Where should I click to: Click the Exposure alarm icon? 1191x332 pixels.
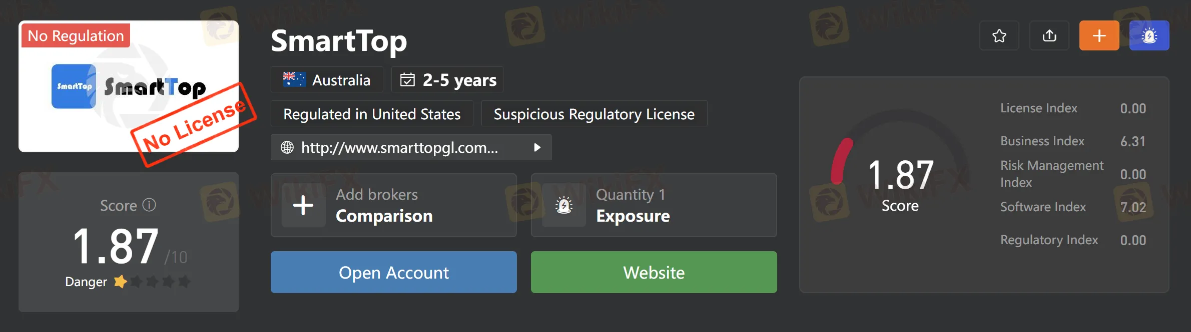[564, 205]
